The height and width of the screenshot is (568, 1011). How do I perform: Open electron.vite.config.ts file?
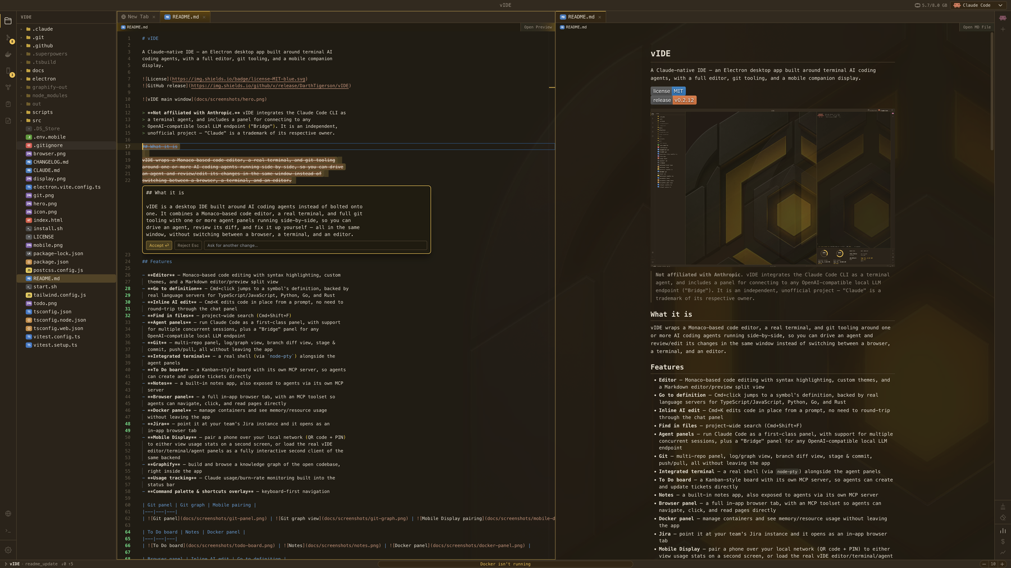pyautogui.click(x=67, y=187)
